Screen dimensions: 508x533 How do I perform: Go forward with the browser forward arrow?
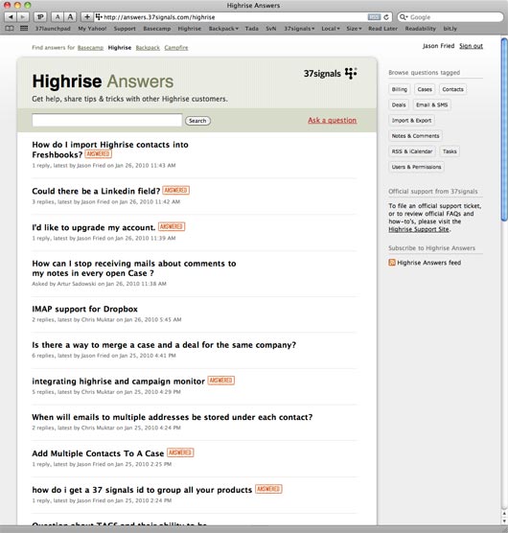coord(22,16)
